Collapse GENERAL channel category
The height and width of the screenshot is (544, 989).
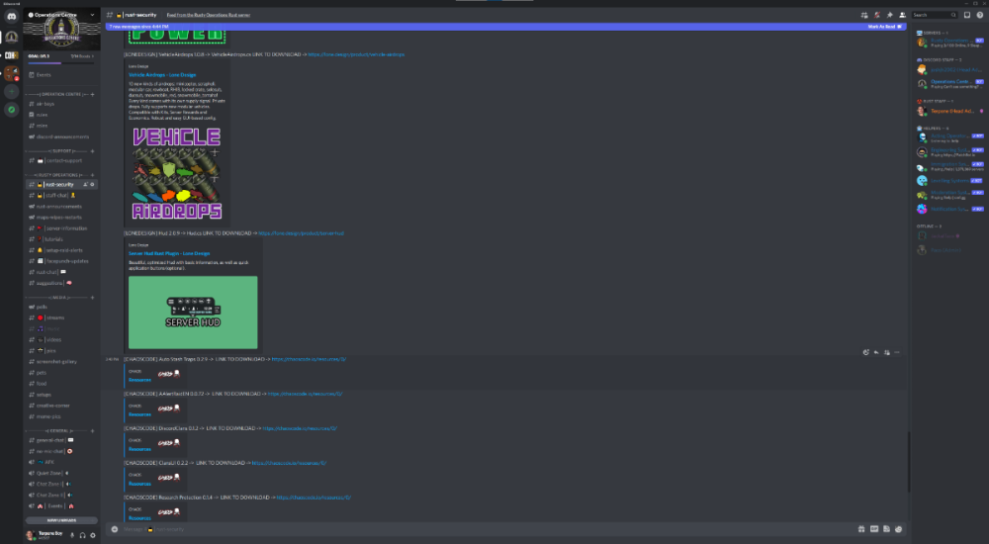click(x=56, y=431)
